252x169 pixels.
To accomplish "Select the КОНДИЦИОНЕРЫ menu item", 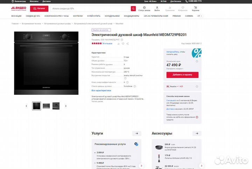I will [x=132, y=16].
